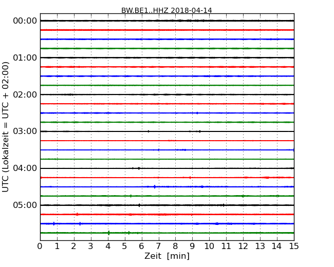This screenshot has width=334, height=267.
Task: Click x-axis tick label 0
Action: coord(40,246)
